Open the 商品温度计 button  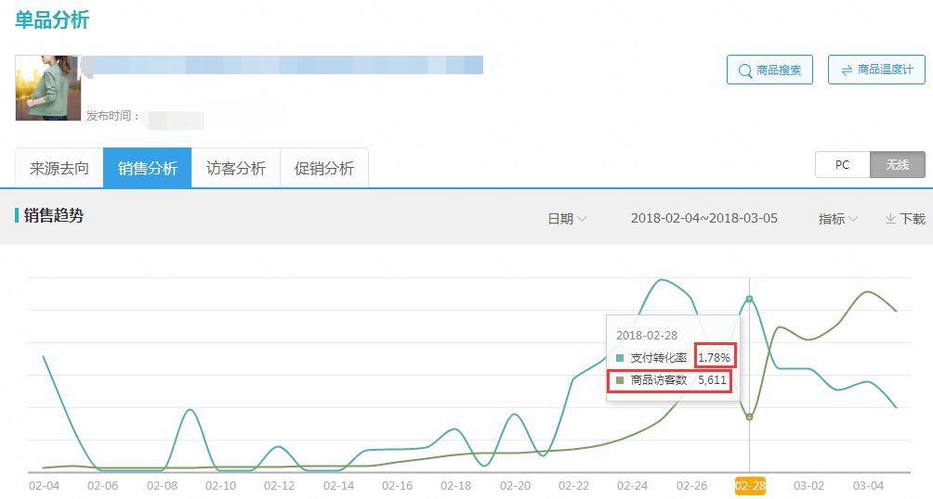[x=876, y=70]
